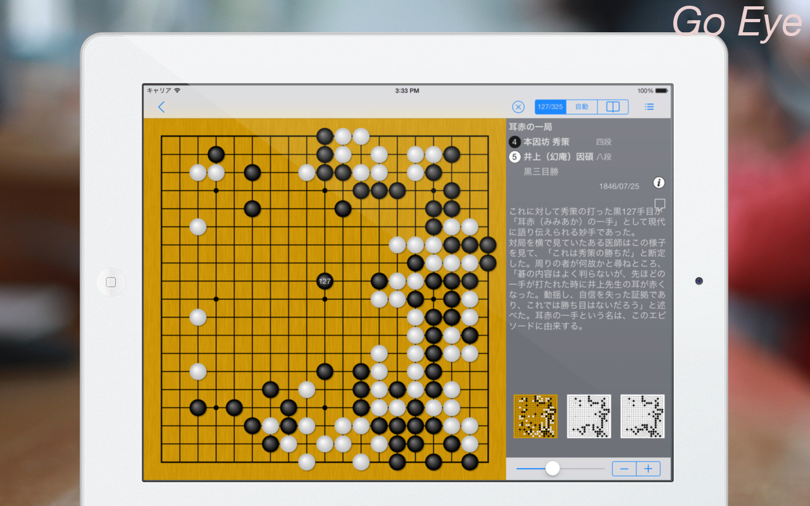Select the rightmost white board thumbnail
Screen dimensions: 810x506
(x=642, y=416)
